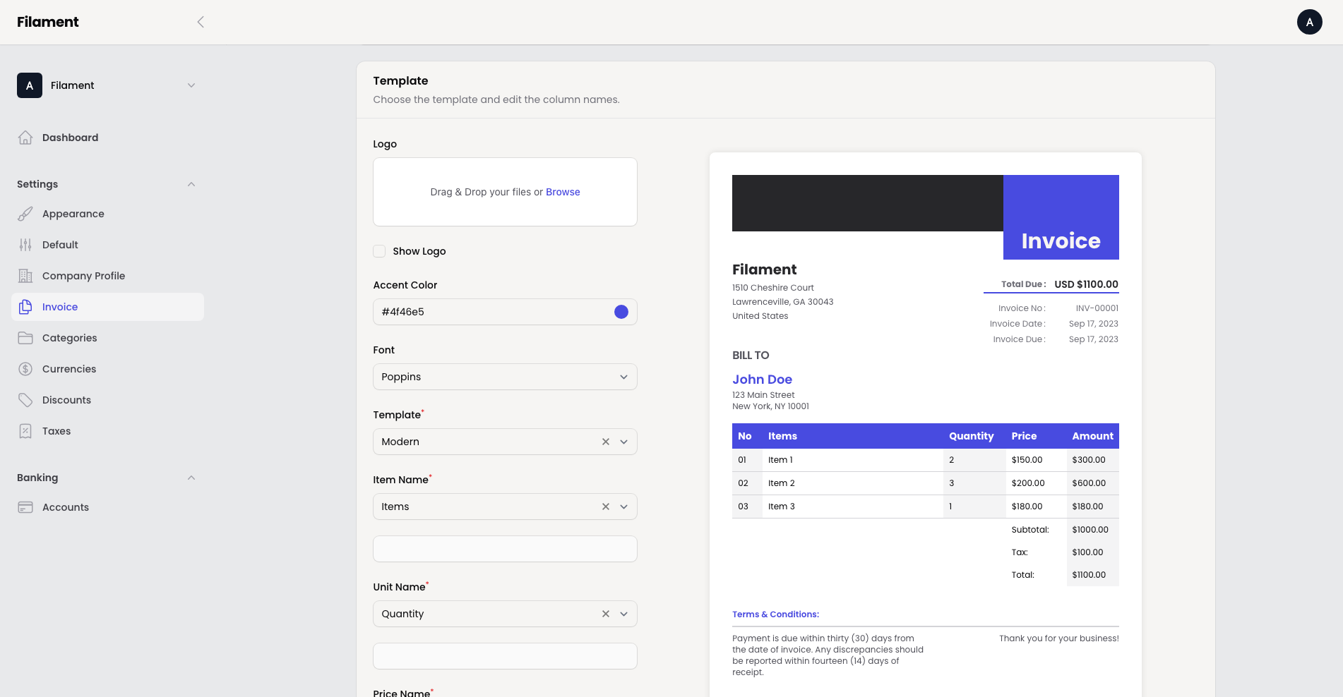Open the Unit Name dropdown arrow
This screenshot has width=1343, height=697.
pos(623,614)
